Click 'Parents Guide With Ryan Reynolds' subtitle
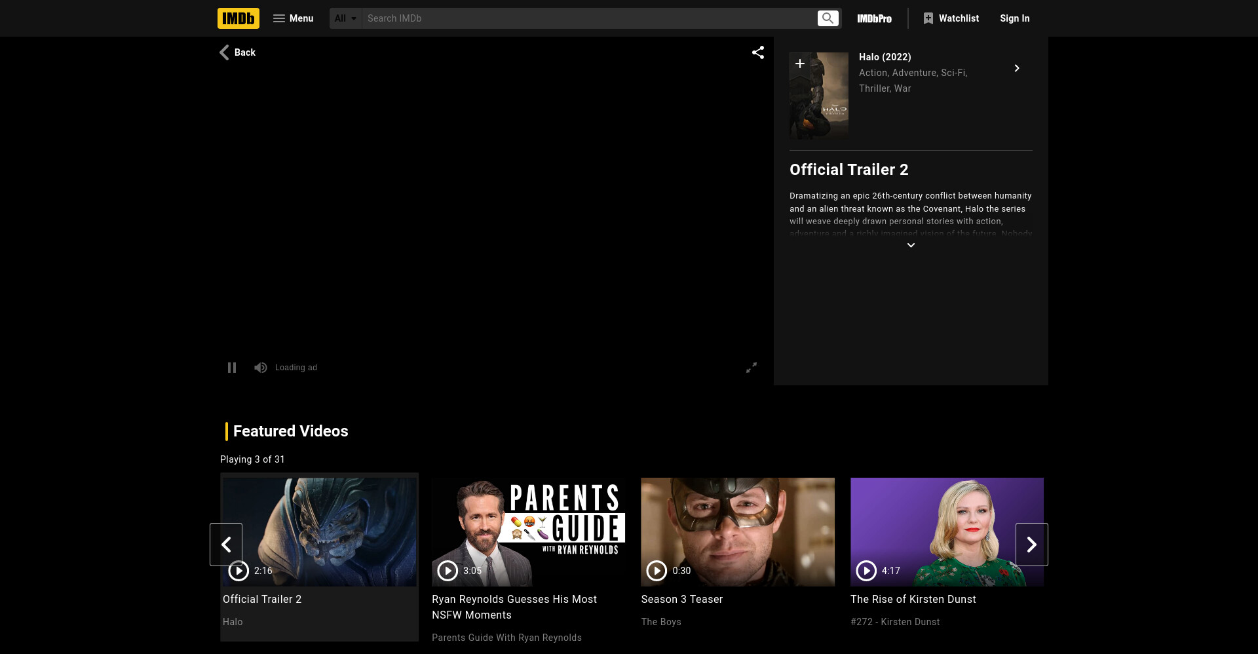 click(506, 638)
